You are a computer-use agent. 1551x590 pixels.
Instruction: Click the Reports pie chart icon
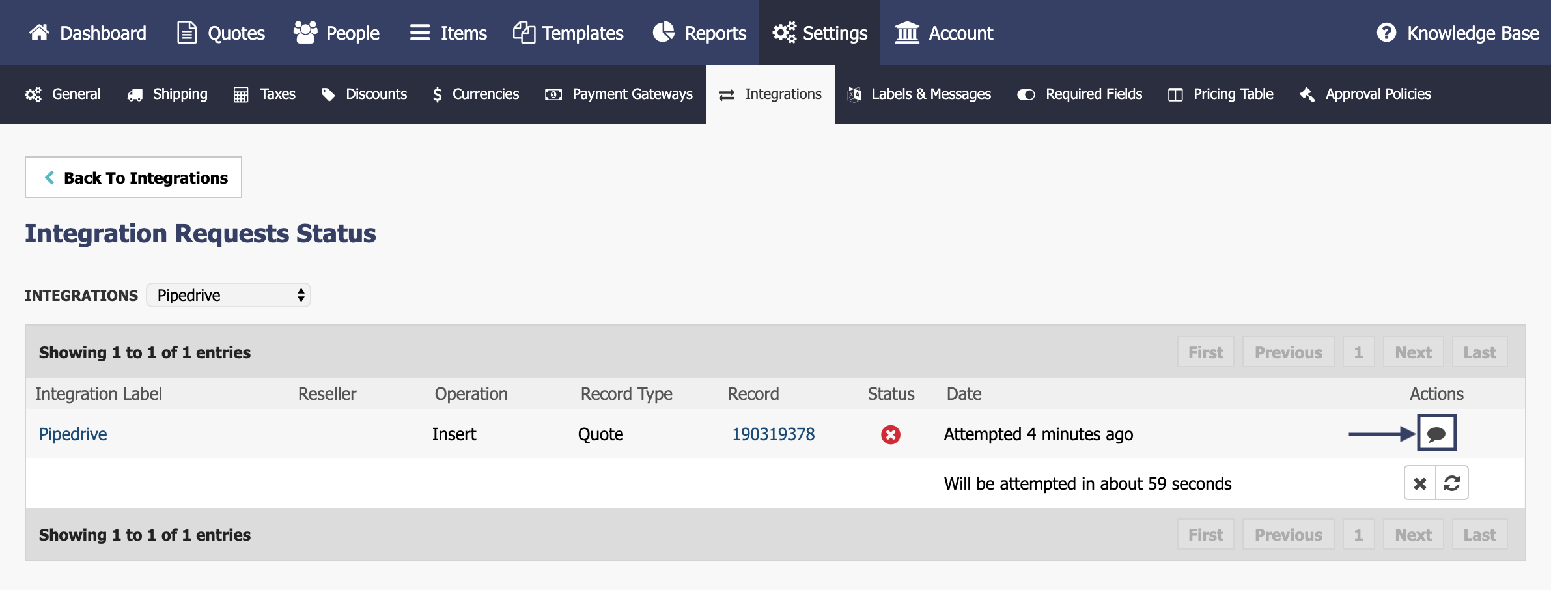point(664,32)
